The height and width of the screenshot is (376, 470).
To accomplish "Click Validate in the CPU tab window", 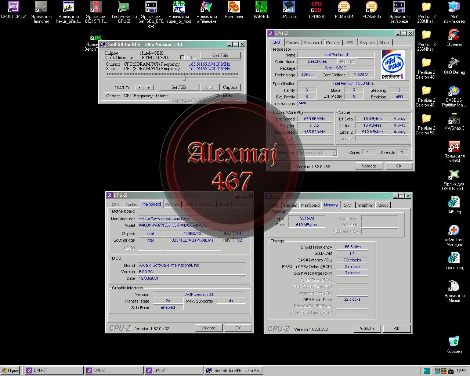I will (369, 166).
